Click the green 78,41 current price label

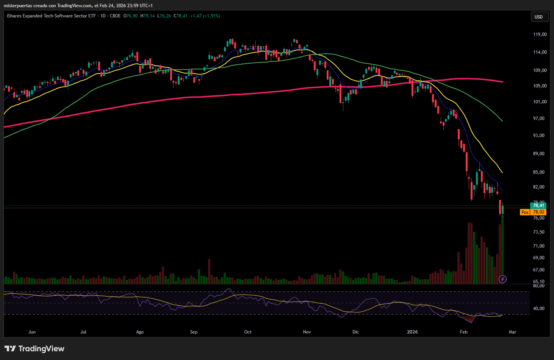point(538,206)
